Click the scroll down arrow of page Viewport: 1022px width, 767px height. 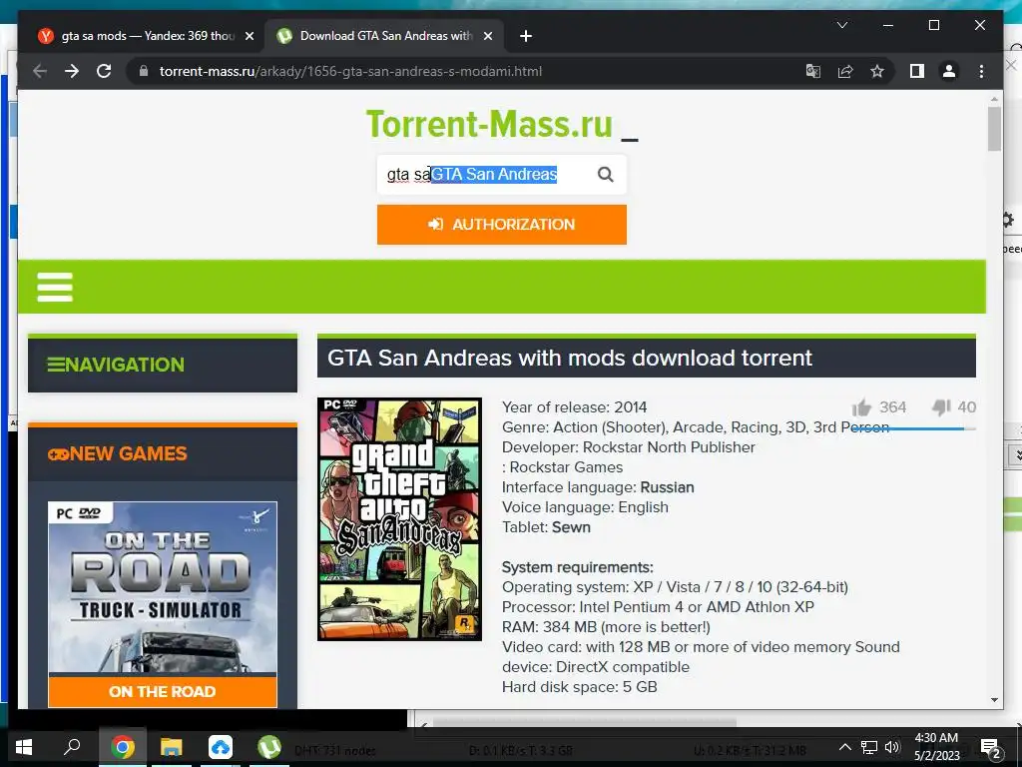[x=994, y=700]
